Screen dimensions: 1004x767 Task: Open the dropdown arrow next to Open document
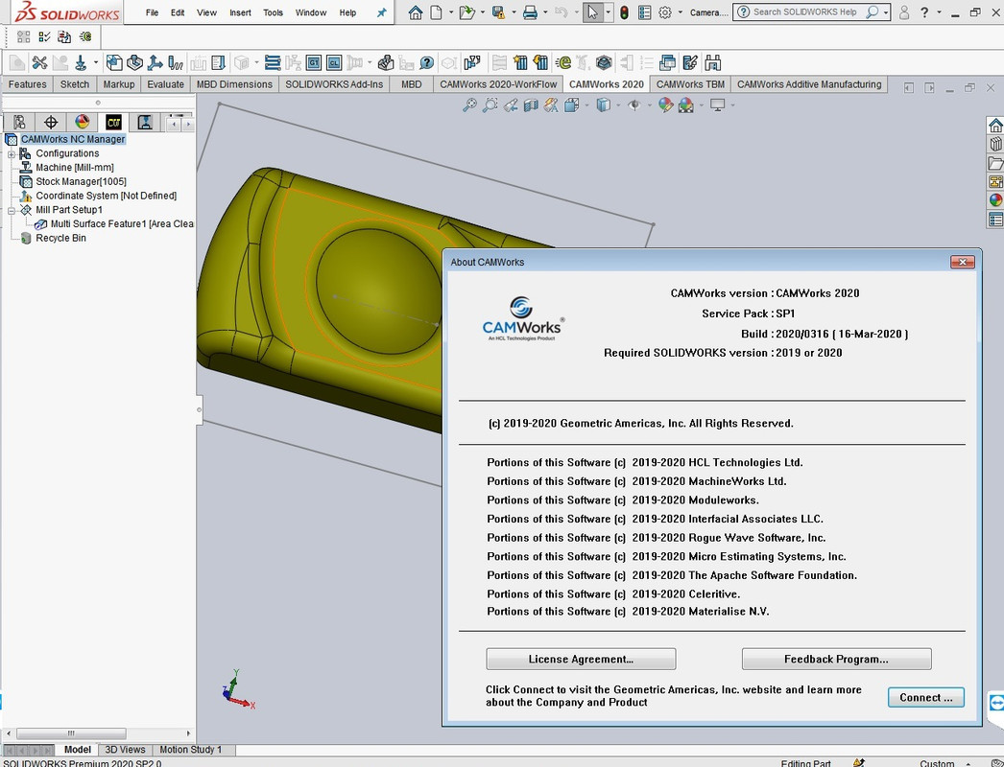point(483,12)
